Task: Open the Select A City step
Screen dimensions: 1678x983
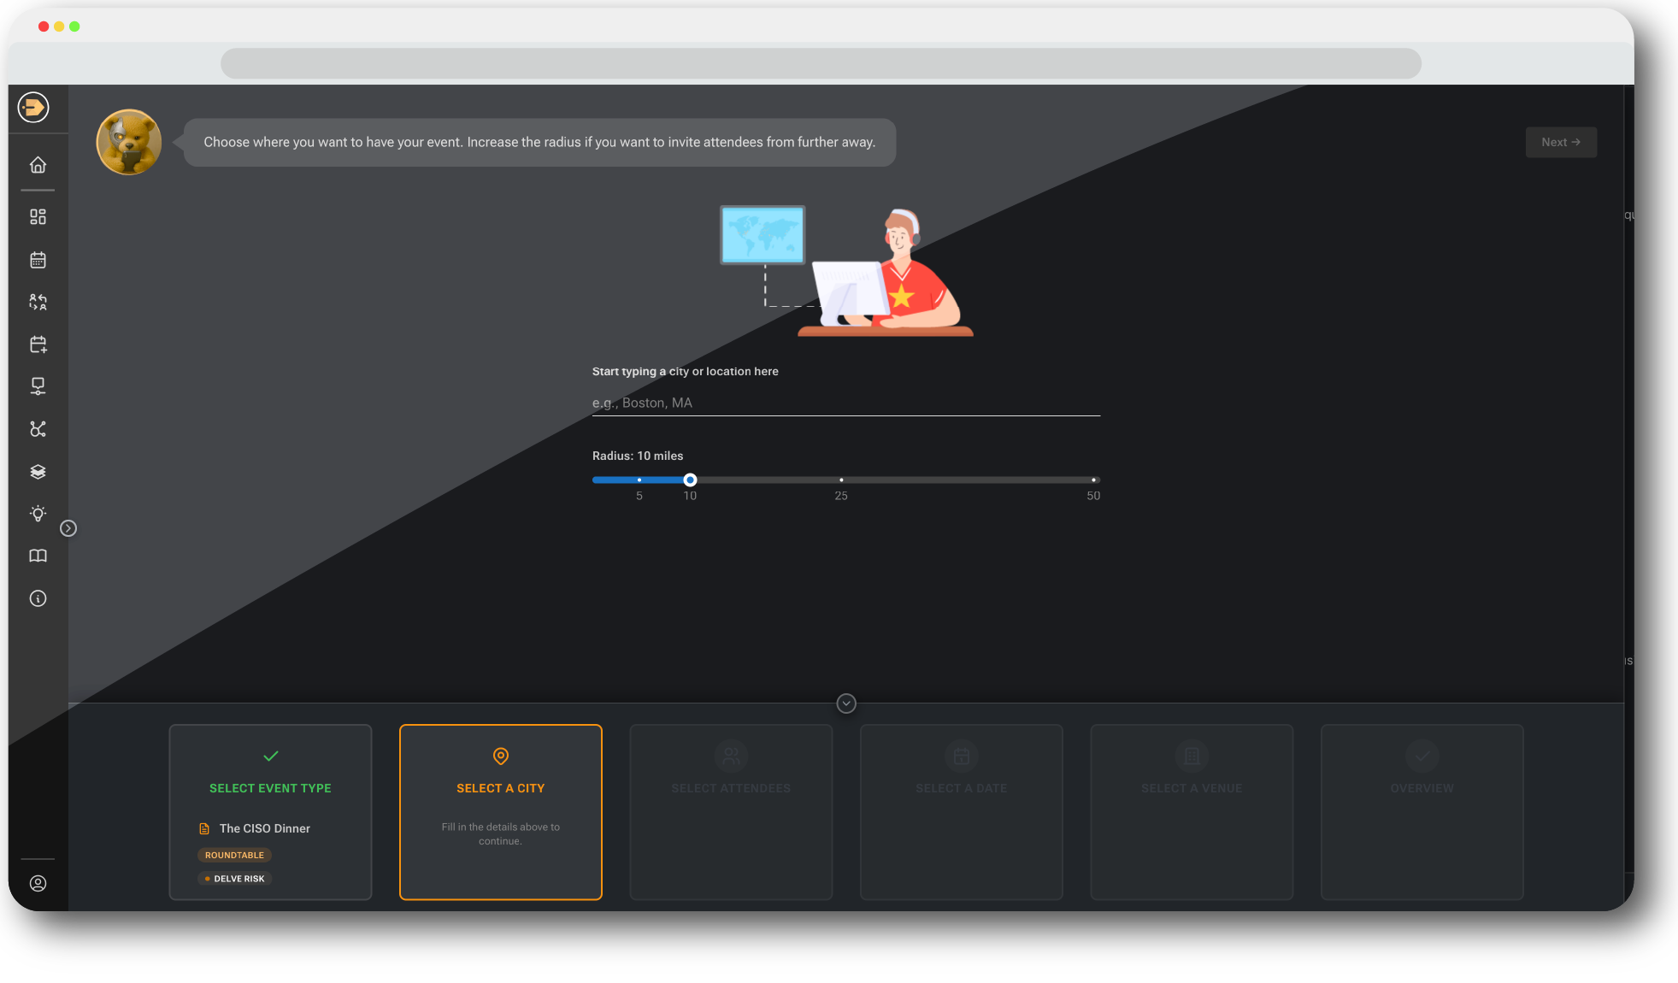Action: (x=500, y=812)
